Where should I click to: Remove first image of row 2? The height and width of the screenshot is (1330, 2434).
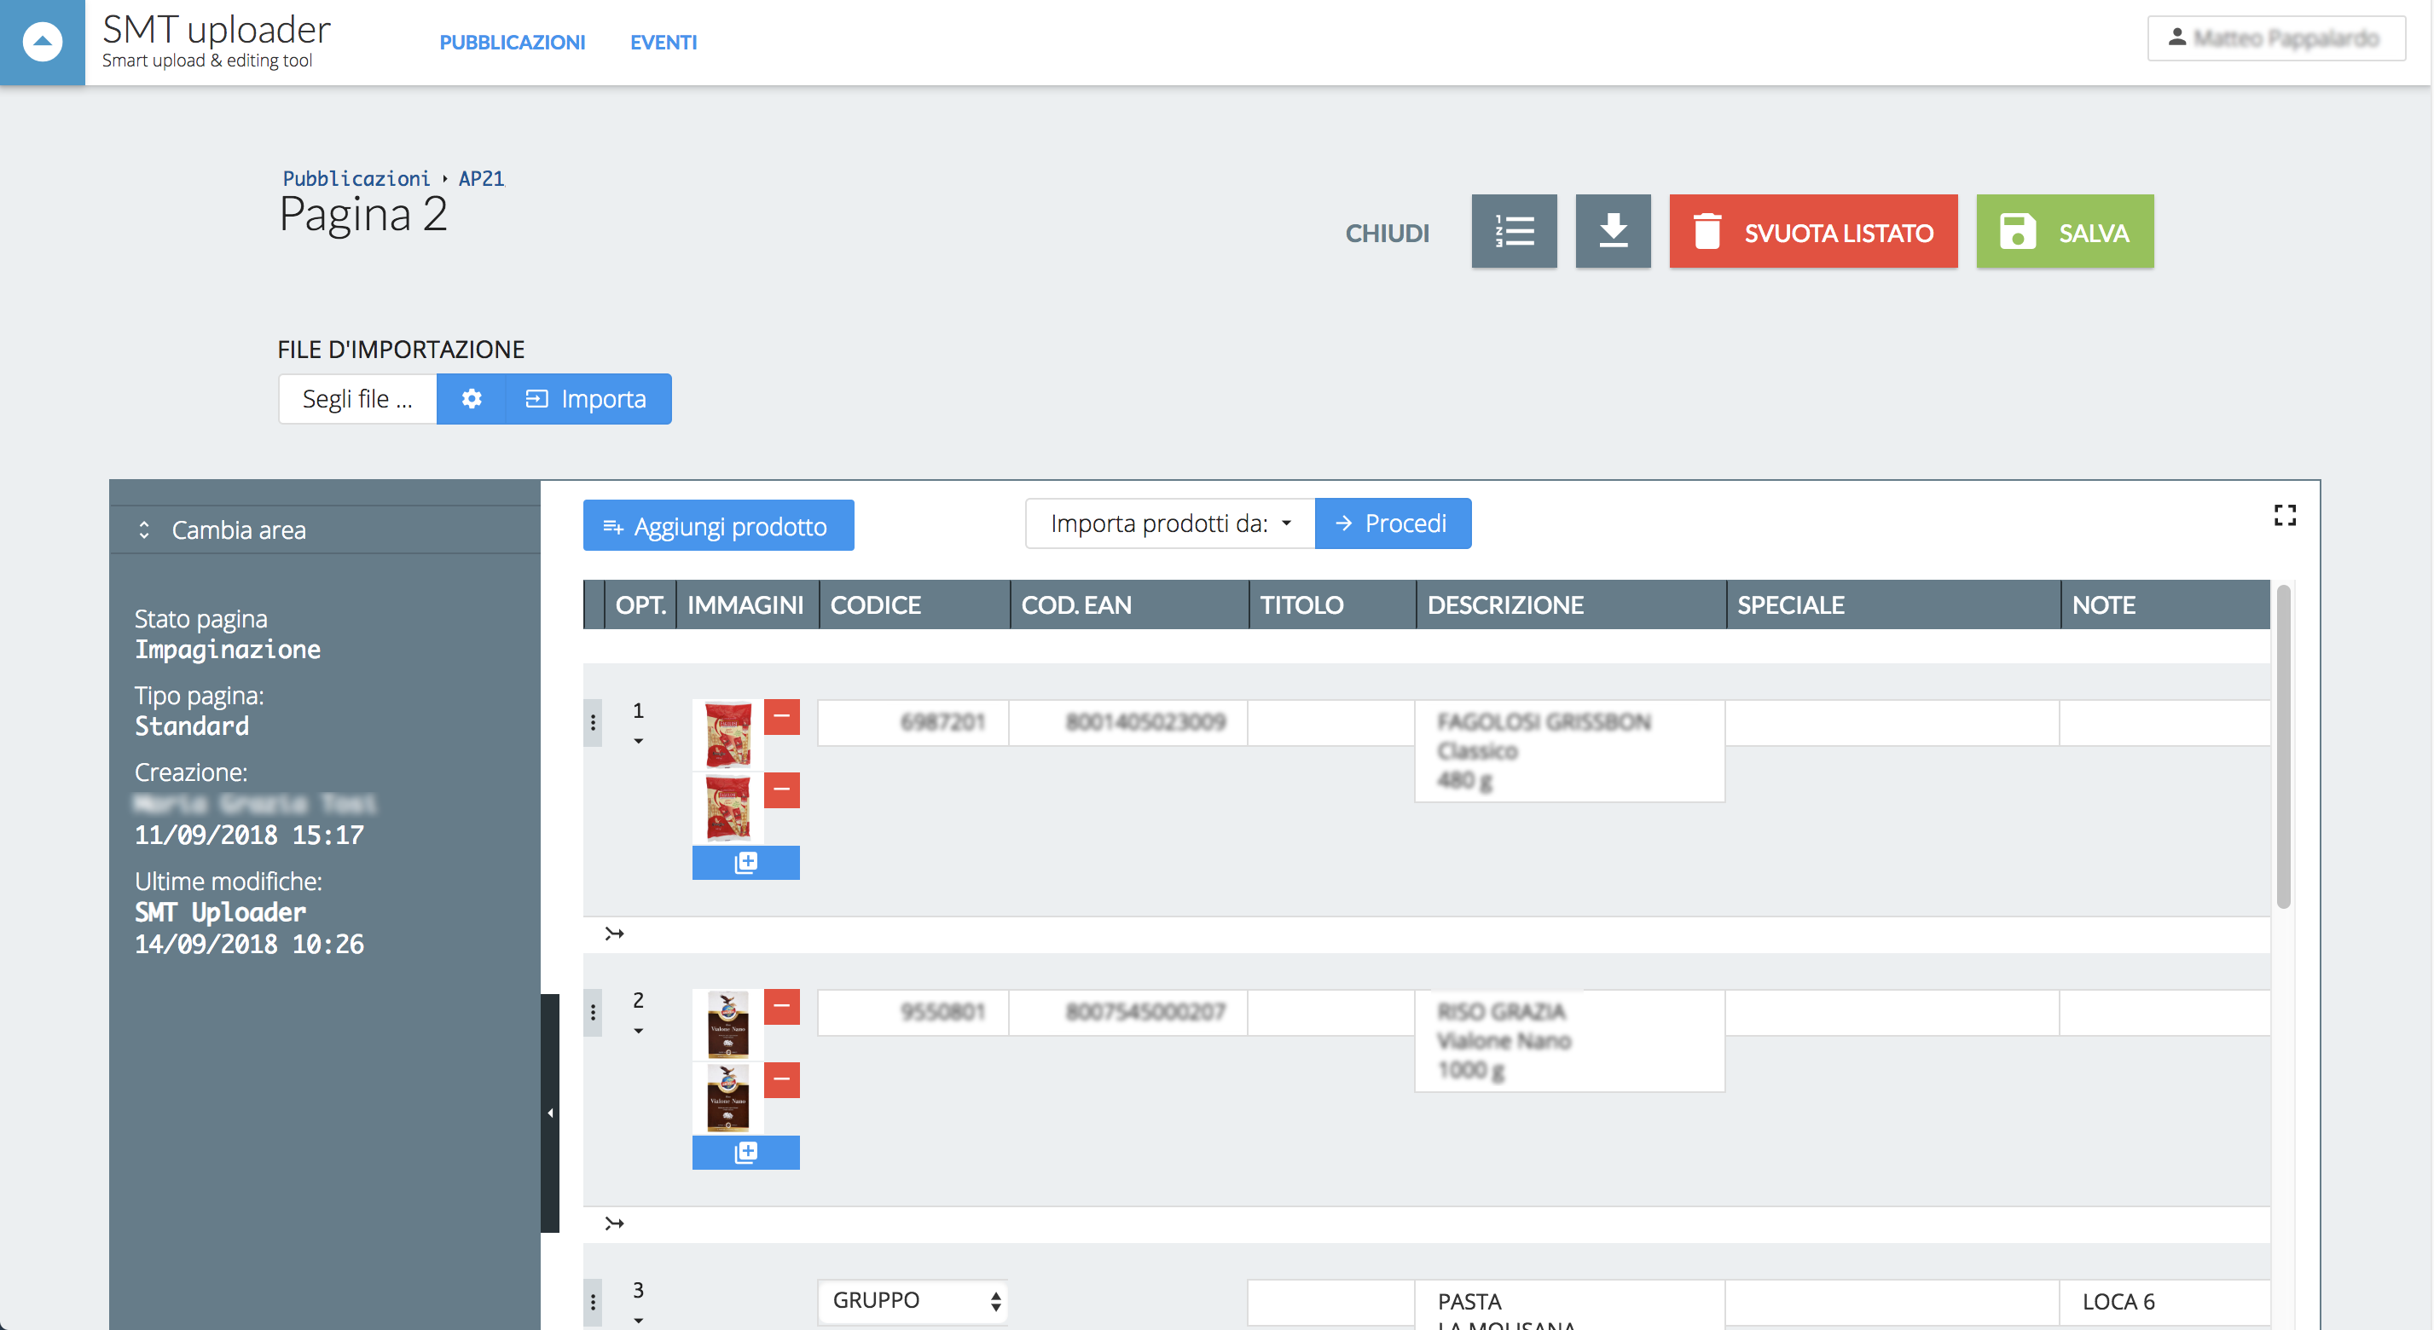point(781,1007)
